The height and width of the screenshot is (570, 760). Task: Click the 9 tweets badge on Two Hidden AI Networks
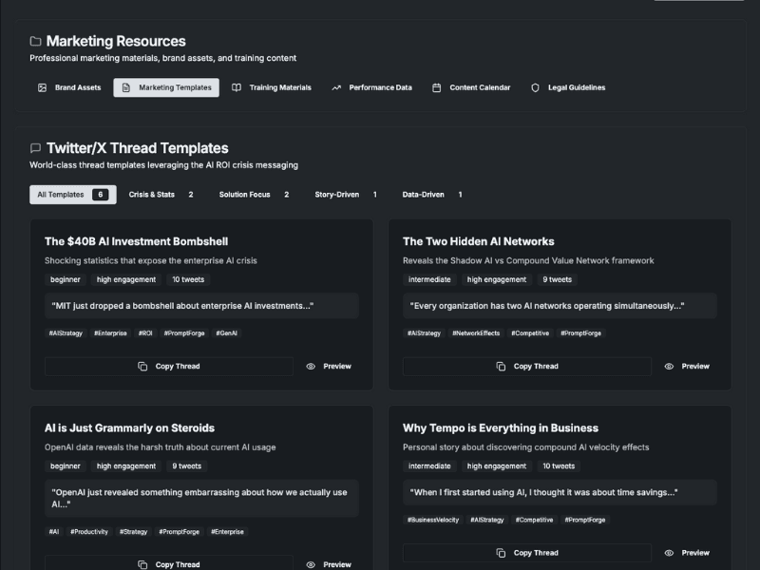tap(556, 279)
